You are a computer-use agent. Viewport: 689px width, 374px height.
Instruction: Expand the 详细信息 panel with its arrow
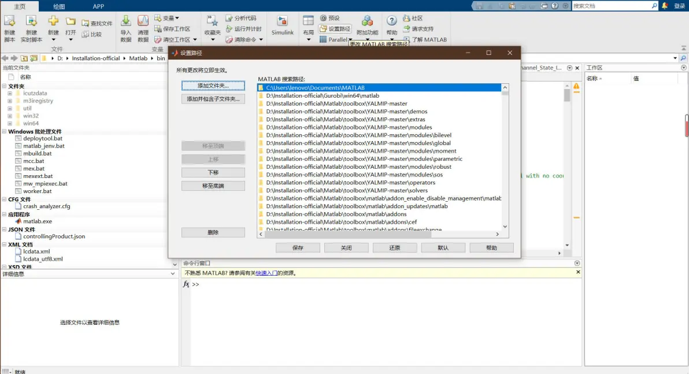click(x=173, y=274)
